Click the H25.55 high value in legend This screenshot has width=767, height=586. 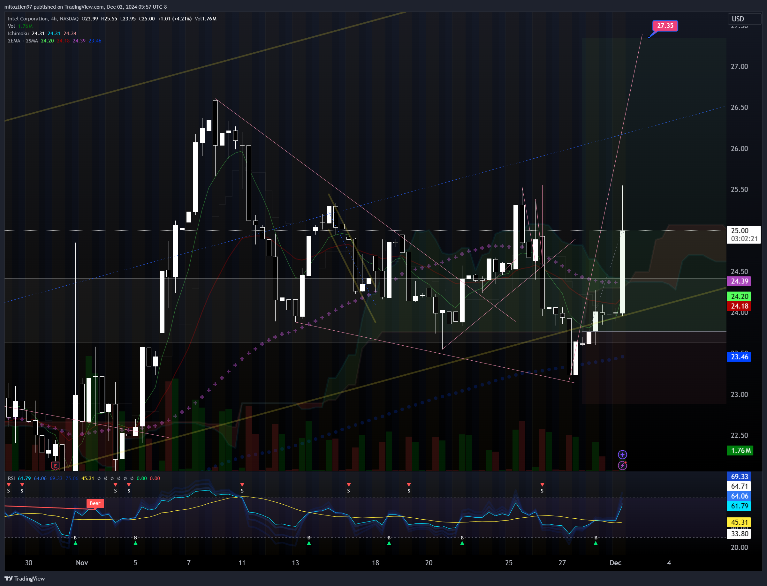click(x=109, y=19)
